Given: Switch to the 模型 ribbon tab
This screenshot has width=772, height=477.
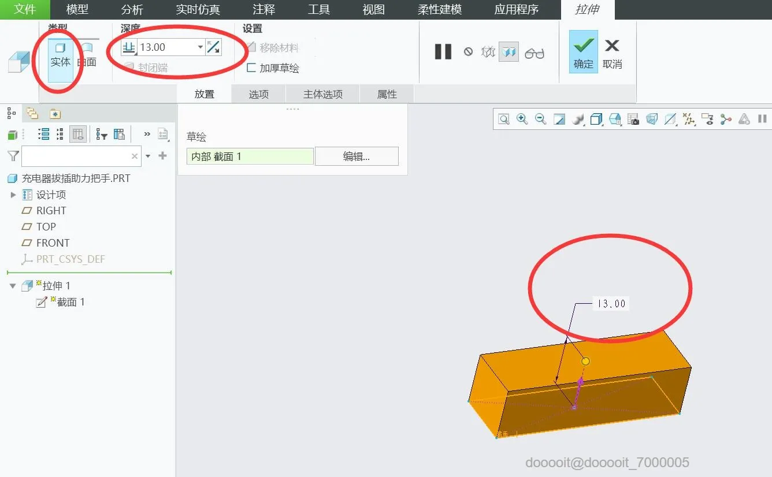Looking at the screenshot, I should click(77, 10).
